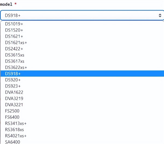The width and height of the screenshot is (164, 144).
Task: Click the up-down arrow of model selector
Action: pyautogui.click(x=160, y=16)
